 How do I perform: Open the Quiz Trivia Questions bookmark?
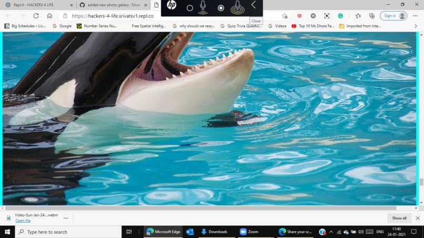pyautogui.click(x=241, y=26)
